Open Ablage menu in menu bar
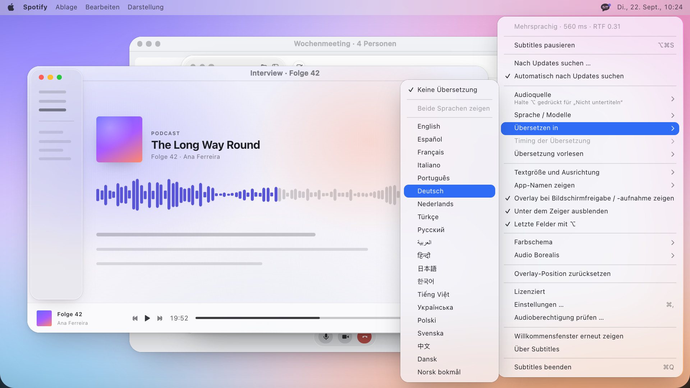The height and width of the screenshot is (388, 690). pyautogui.click(x=66, y=7)
